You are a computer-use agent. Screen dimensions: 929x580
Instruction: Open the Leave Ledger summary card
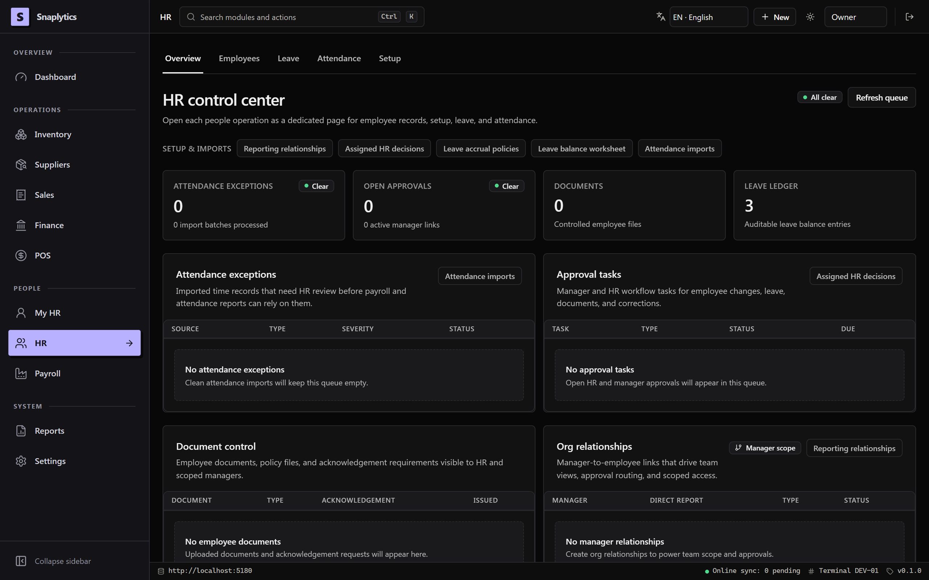(x=824, y=205)
